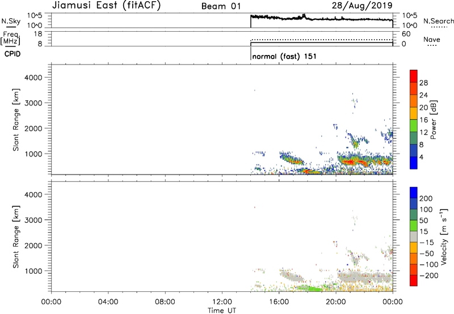Select the '-15' label on velocity color bar
The image size is (454, 314).
click(x=427, y=243)
